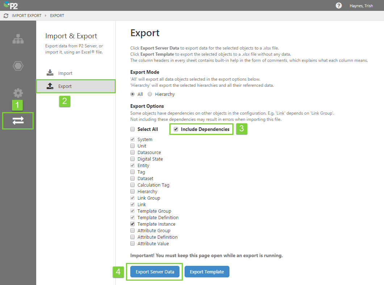Click the IMPORT EXPORT breadcrumb link
Viewport: 384px width, 285px height.
[27, 16]
